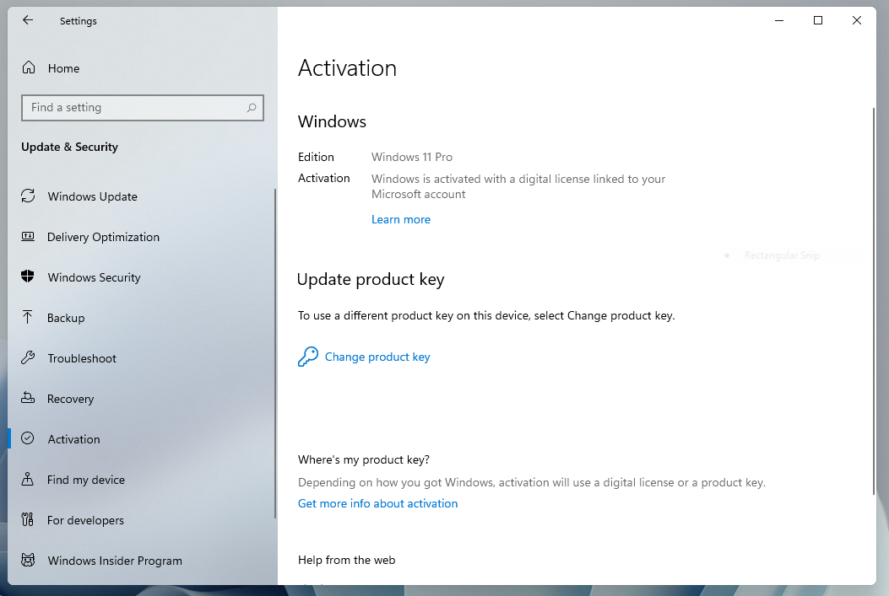Screen dimensions: 889x596
Task: Click the Activation checkmark circle icon
Action: [27, 438]
